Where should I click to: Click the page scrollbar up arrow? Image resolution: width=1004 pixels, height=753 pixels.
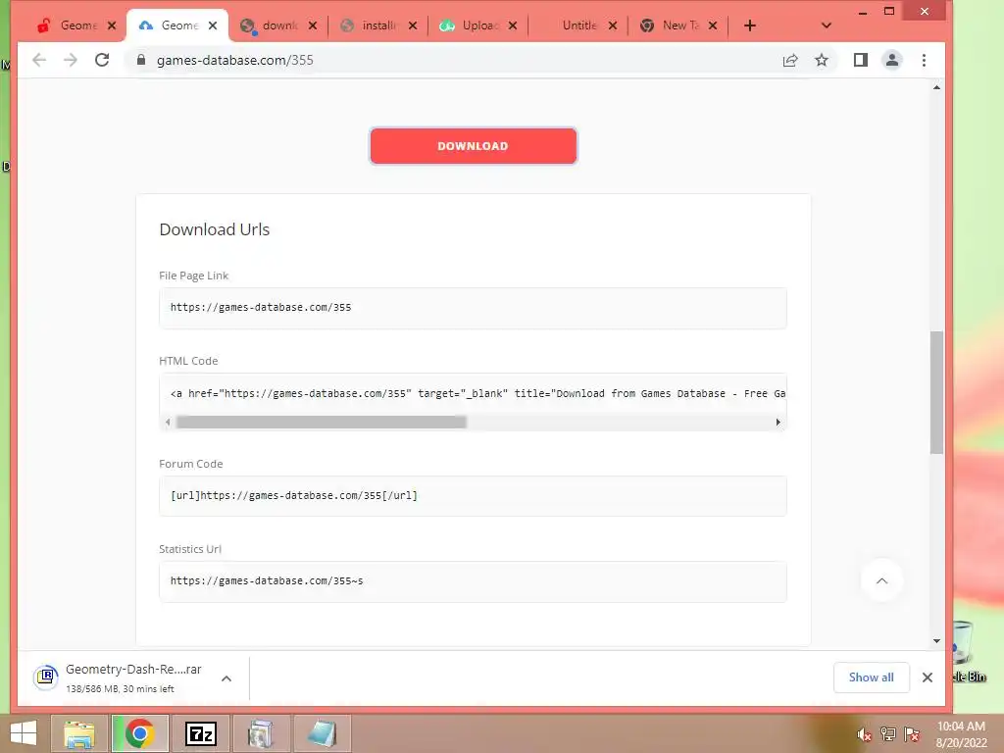pyautogui.click(x=936, y=87)
